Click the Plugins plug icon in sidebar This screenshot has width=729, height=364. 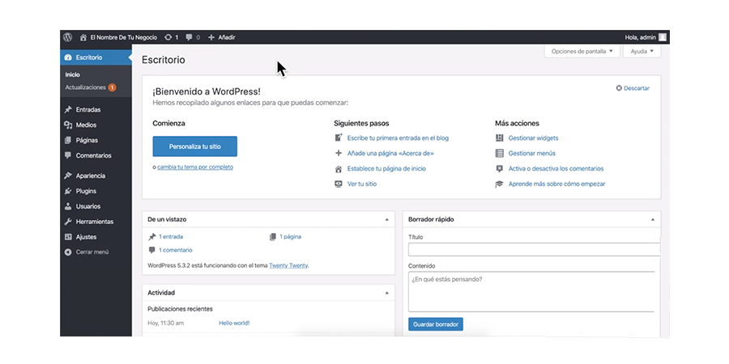pos(68,191)
